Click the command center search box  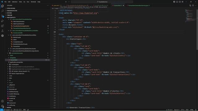102,2
